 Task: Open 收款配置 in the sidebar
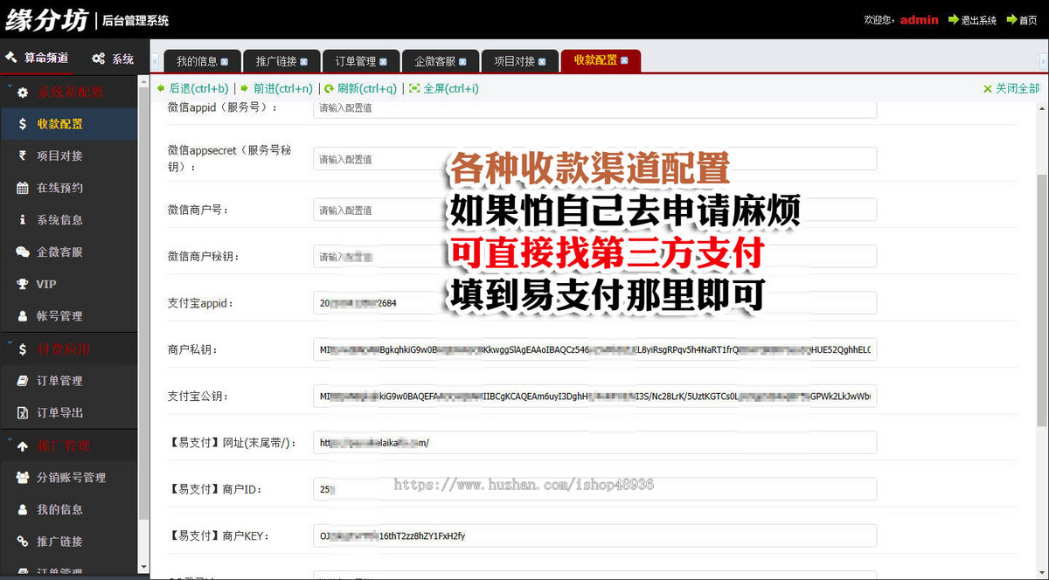point(69,124)
